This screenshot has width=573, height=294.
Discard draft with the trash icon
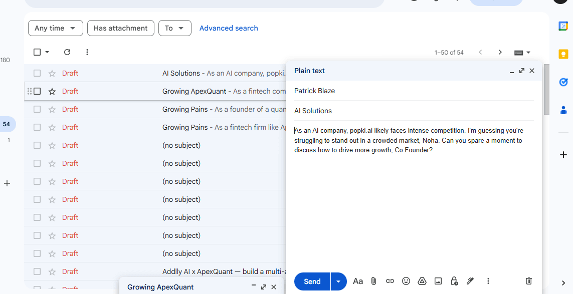pos(529,281)
